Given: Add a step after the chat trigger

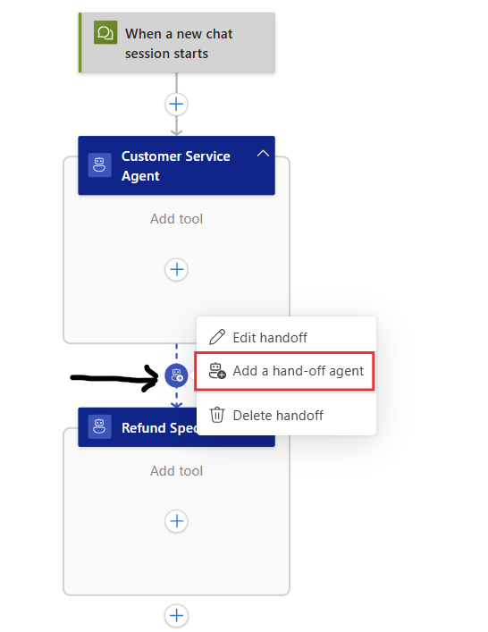Looking at the screenshot, I should point(176,105).
